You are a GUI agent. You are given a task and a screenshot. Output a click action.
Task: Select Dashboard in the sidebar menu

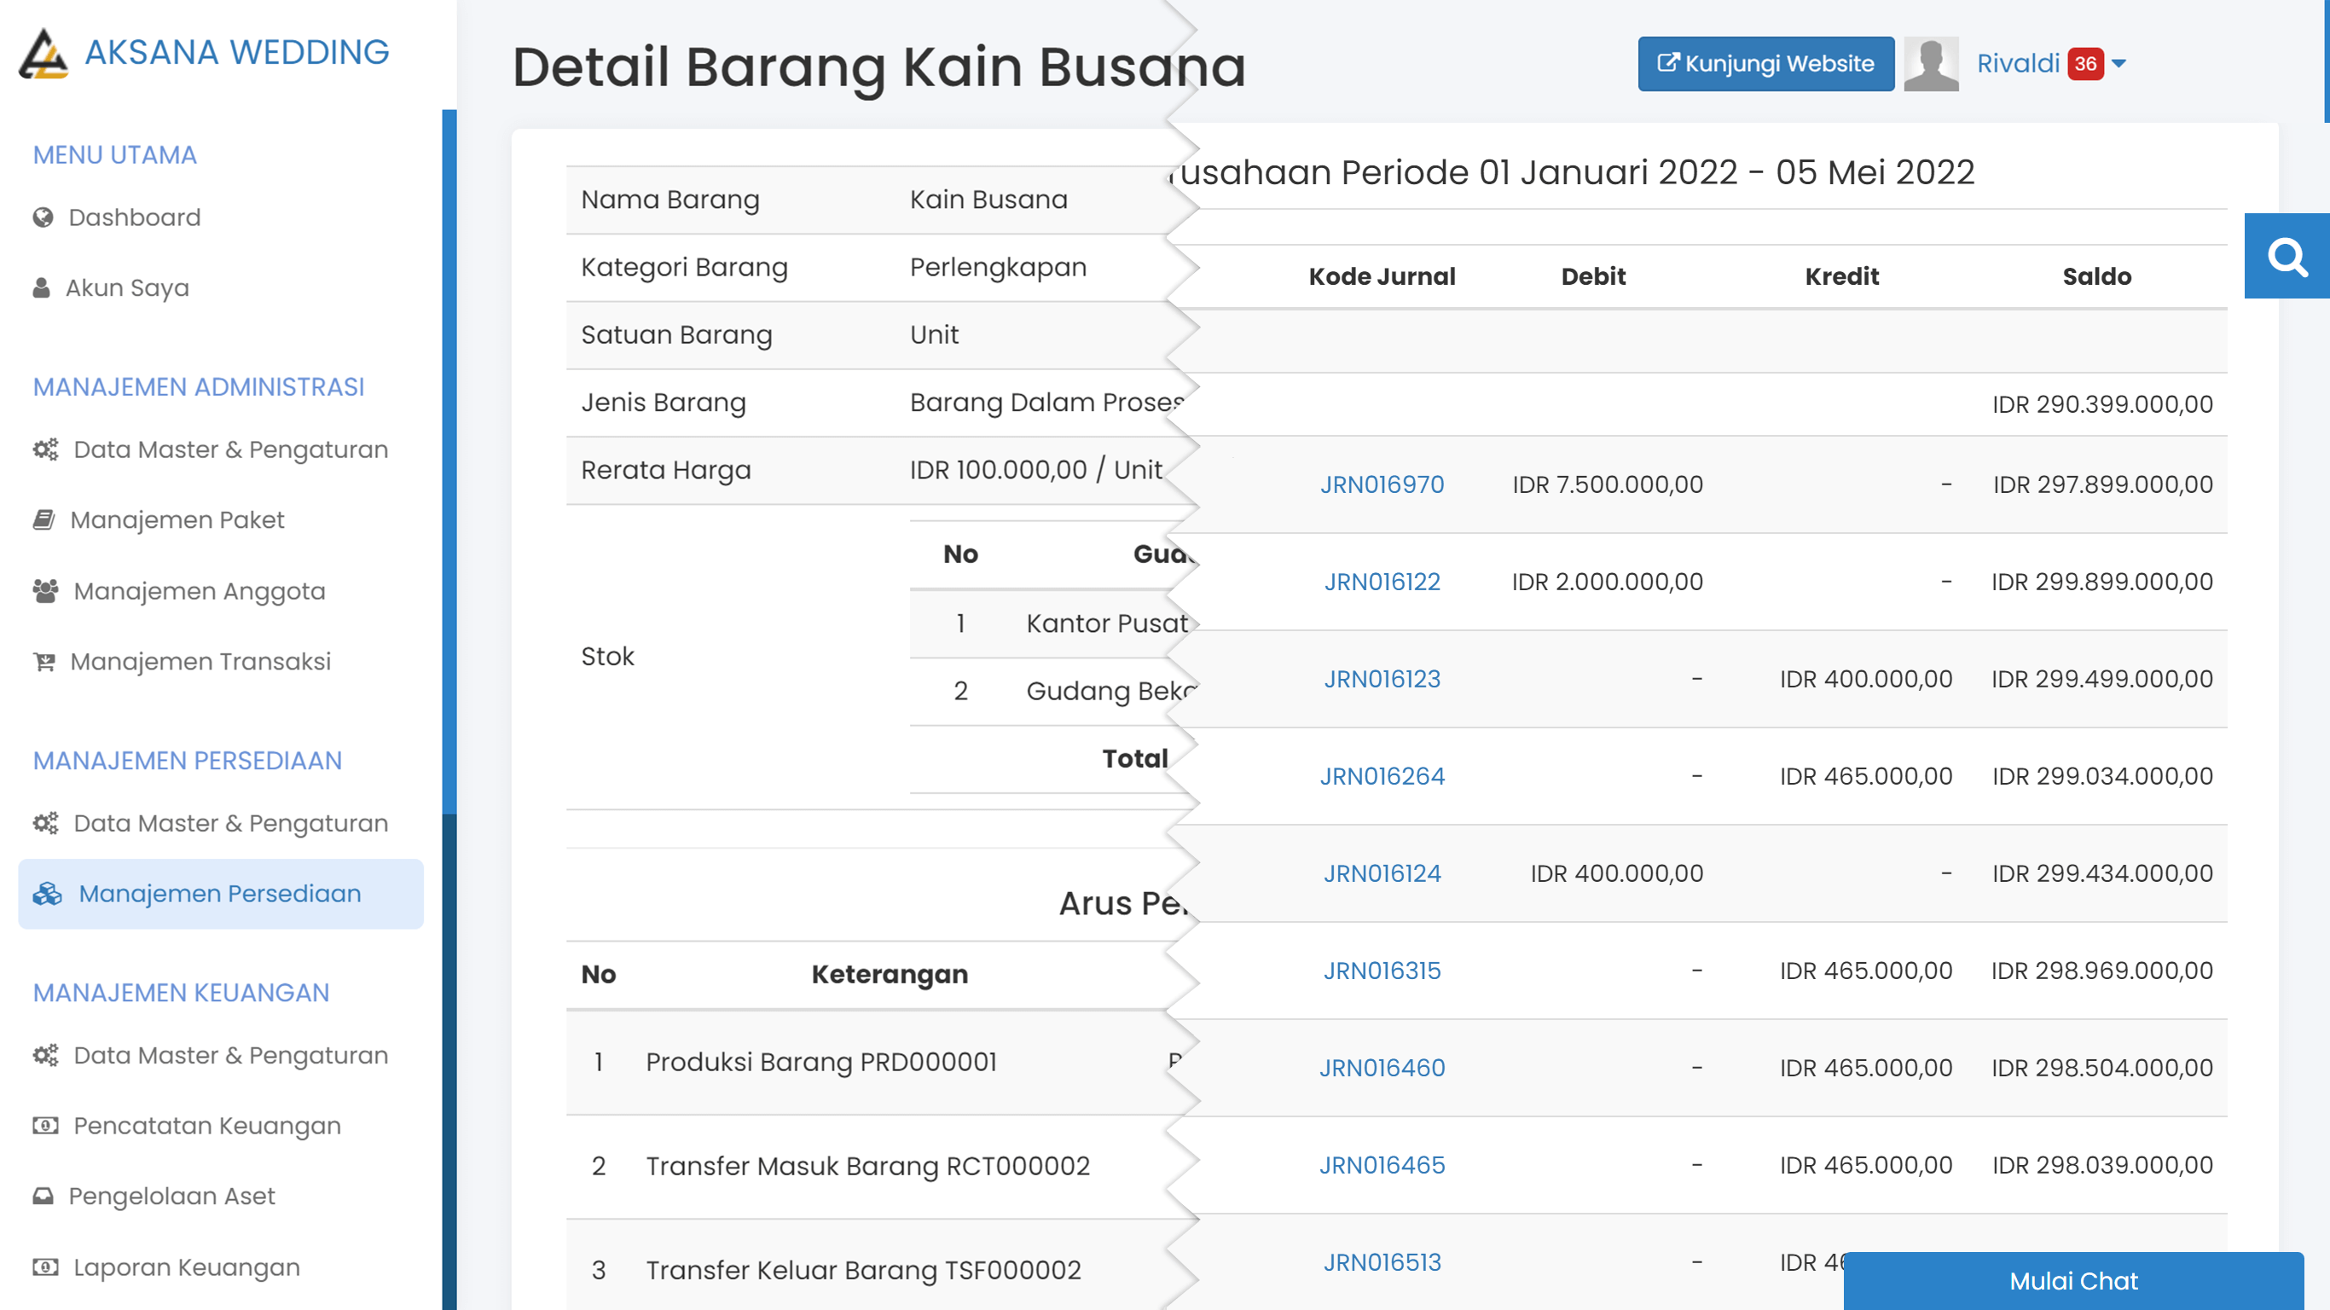pos(133,217)
